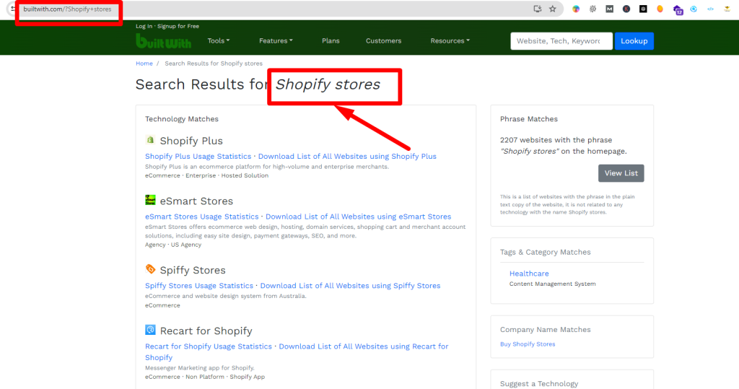Open the dark circle K extension icon

tap(626, 9)
